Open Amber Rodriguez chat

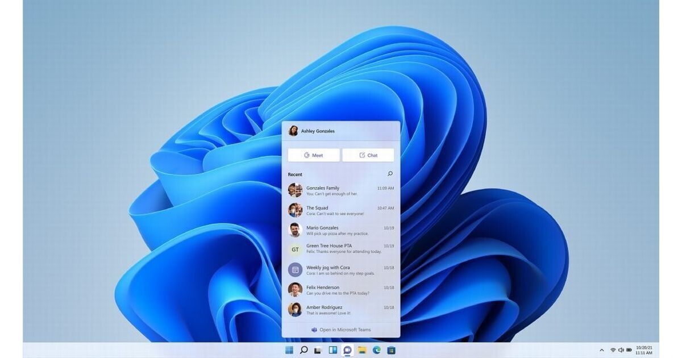point(340,310)
